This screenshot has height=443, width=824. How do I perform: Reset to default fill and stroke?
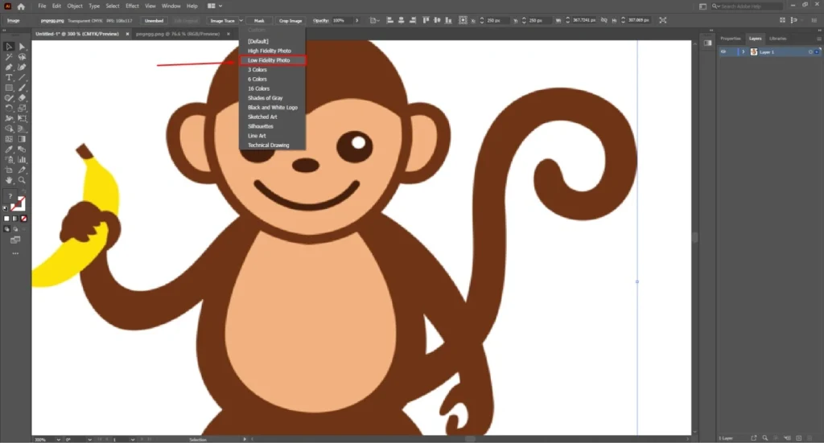click(6, 208)
